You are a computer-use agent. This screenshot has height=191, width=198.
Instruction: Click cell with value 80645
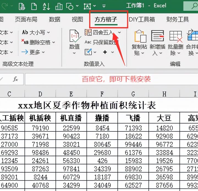click(102, 144)
